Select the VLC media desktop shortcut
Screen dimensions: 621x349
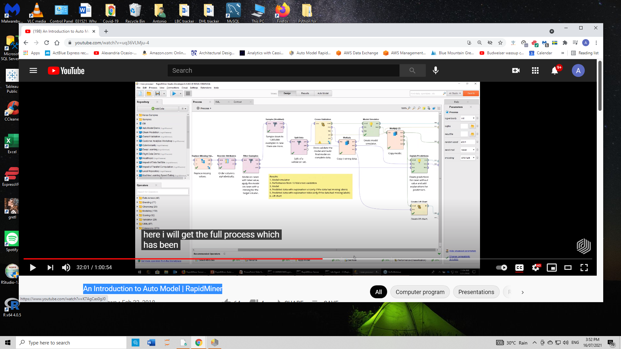[x=37, y=13]
